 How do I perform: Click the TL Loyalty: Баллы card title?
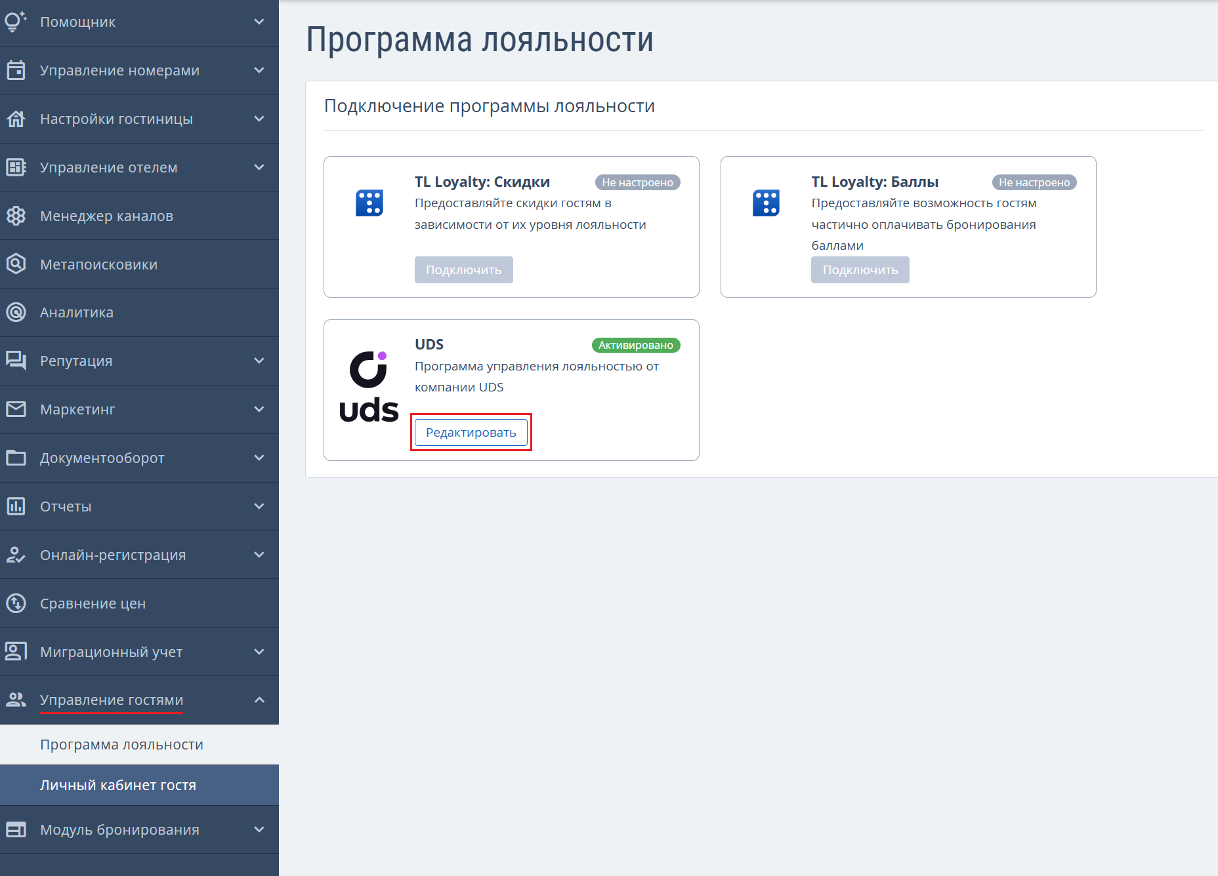click(x=875, y=182)
